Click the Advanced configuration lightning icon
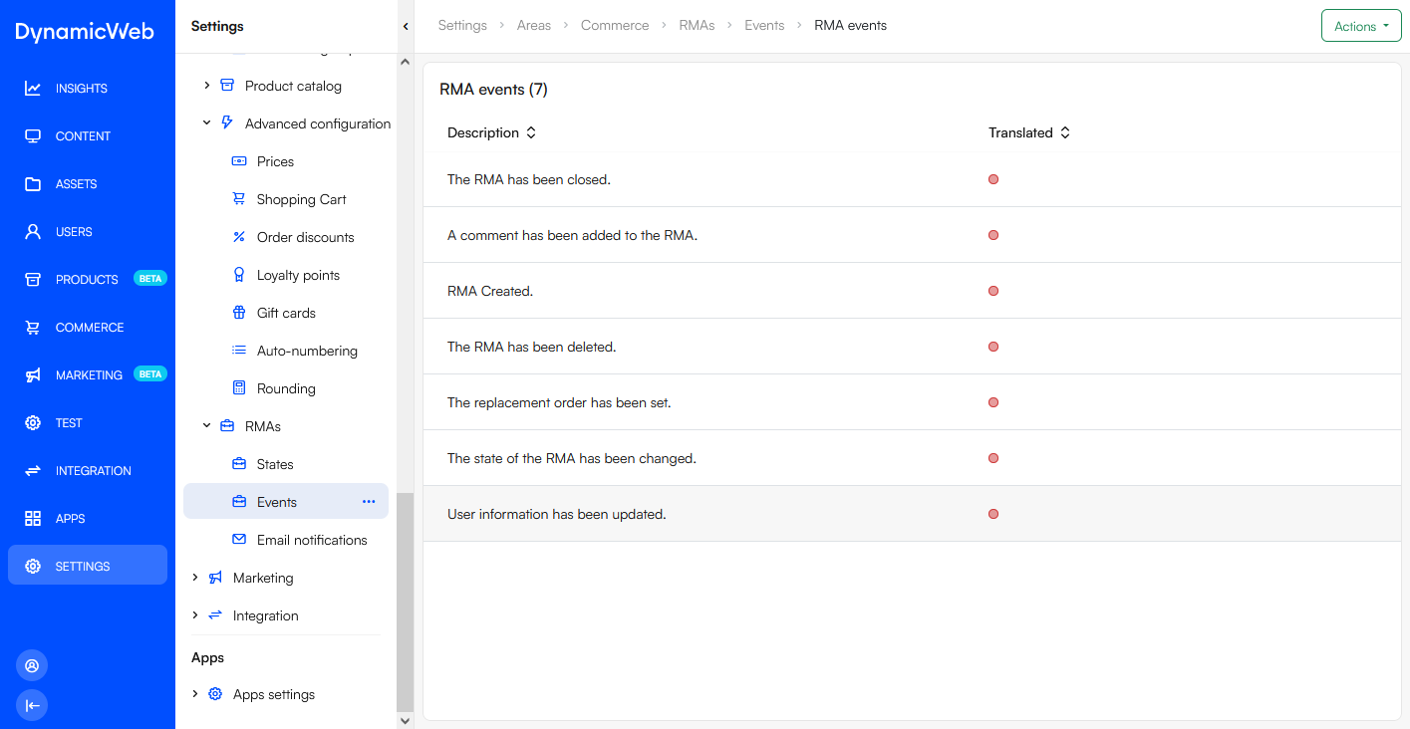The height and width of the screenshot is (729, 1410). (227, 123)
